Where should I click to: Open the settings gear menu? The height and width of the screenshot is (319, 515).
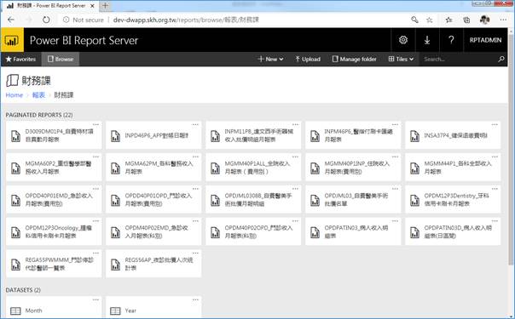click(403, 40)
